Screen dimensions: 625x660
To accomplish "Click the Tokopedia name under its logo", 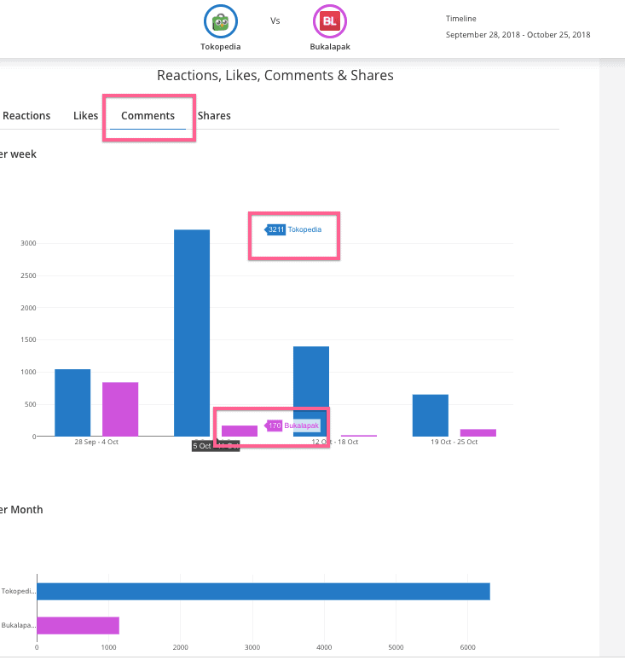I will point(220,47).
